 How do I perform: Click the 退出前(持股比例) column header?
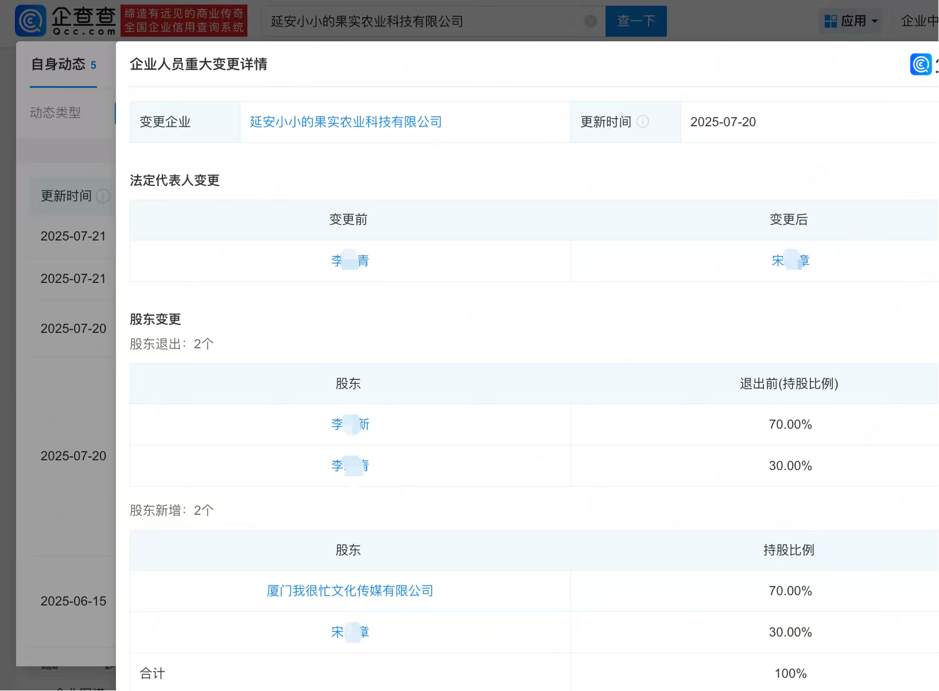789,383
